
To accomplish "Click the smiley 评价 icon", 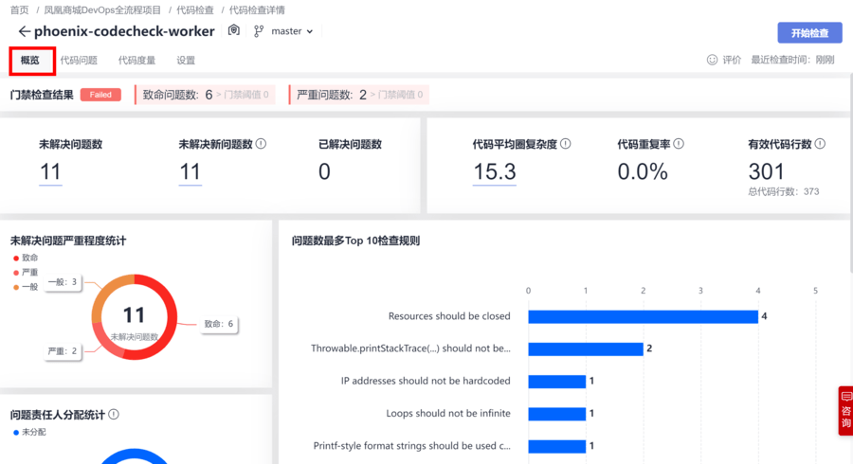I will [x=712, y=60].
